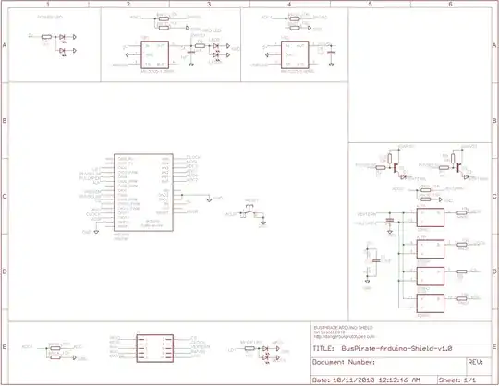Click row marker B on the left border
The height and width of the screenshot is (386, 499).
coord(5,121)
